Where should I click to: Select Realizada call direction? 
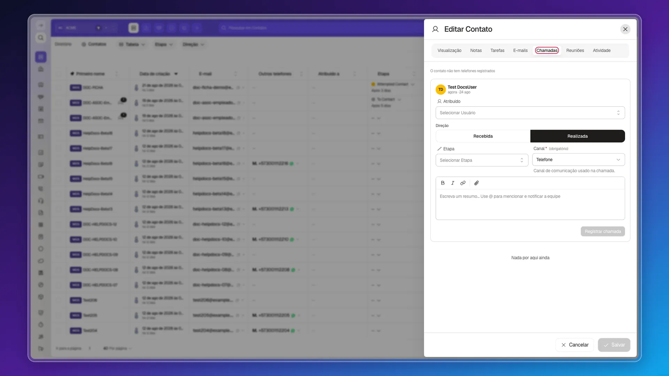pyautogui.click(x=577, y=136)
